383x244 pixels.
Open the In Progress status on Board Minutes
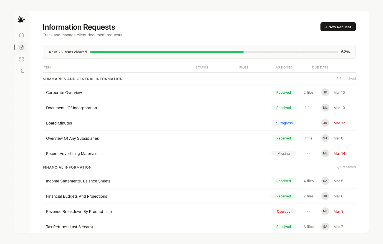(283, 123)
